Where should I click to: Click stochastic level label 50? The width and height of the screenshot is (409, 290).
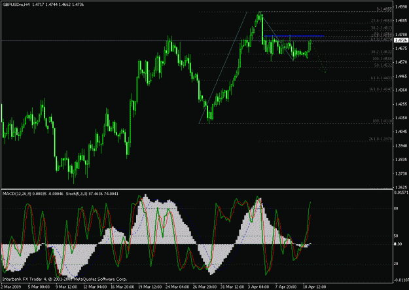pyautogui.click(x=396, y=236)
